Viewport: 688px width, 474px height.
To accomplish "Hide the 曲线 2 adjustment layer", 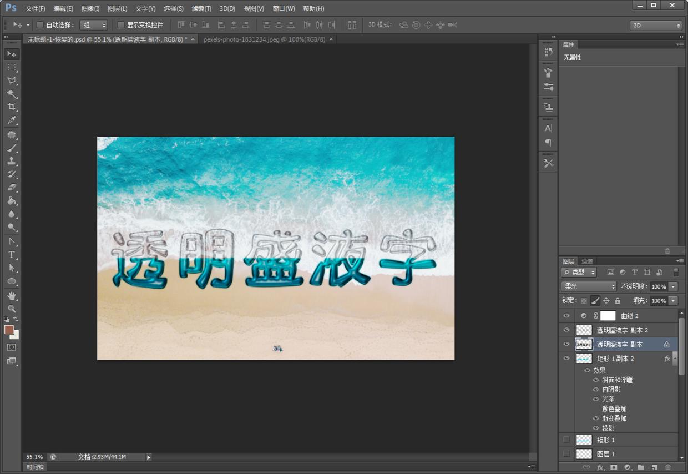I will tap(566, 315).
